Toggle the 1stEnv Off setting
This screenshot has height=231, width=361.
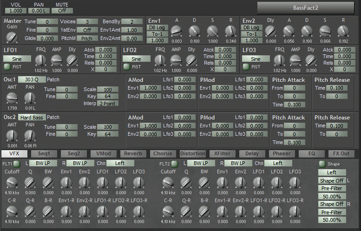click(x=87, y=30)
